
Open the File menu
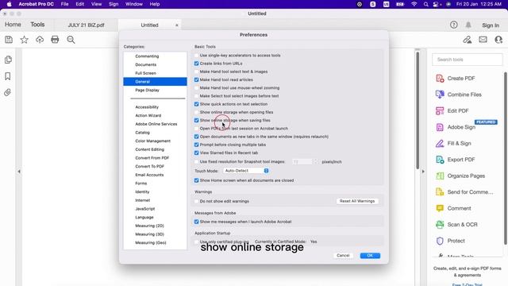pos(64,4)
